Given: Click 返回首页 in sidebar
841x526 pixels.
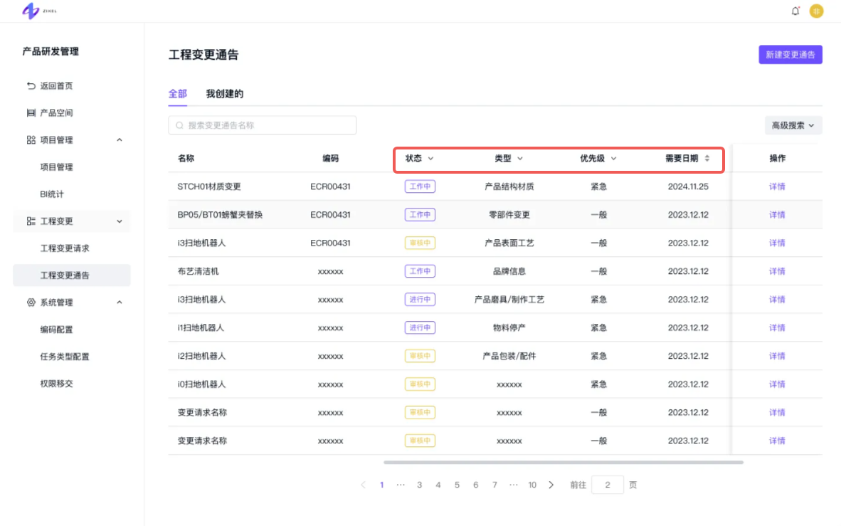Looking at the screenshot, I should coord(56,86).
